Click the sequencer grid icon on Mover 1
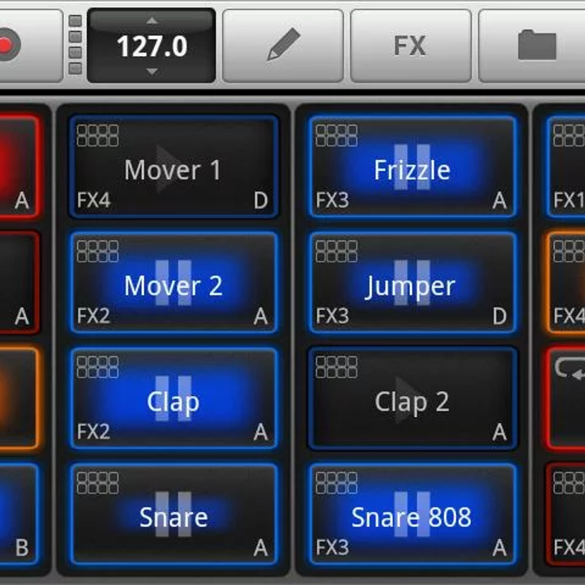Viewport: 585px width, 585px height. (x=97, y=136)
